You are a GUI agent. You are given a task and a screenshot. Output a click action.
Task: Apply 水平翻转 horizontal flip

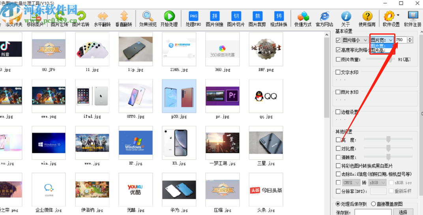click(x=103, y=19)
